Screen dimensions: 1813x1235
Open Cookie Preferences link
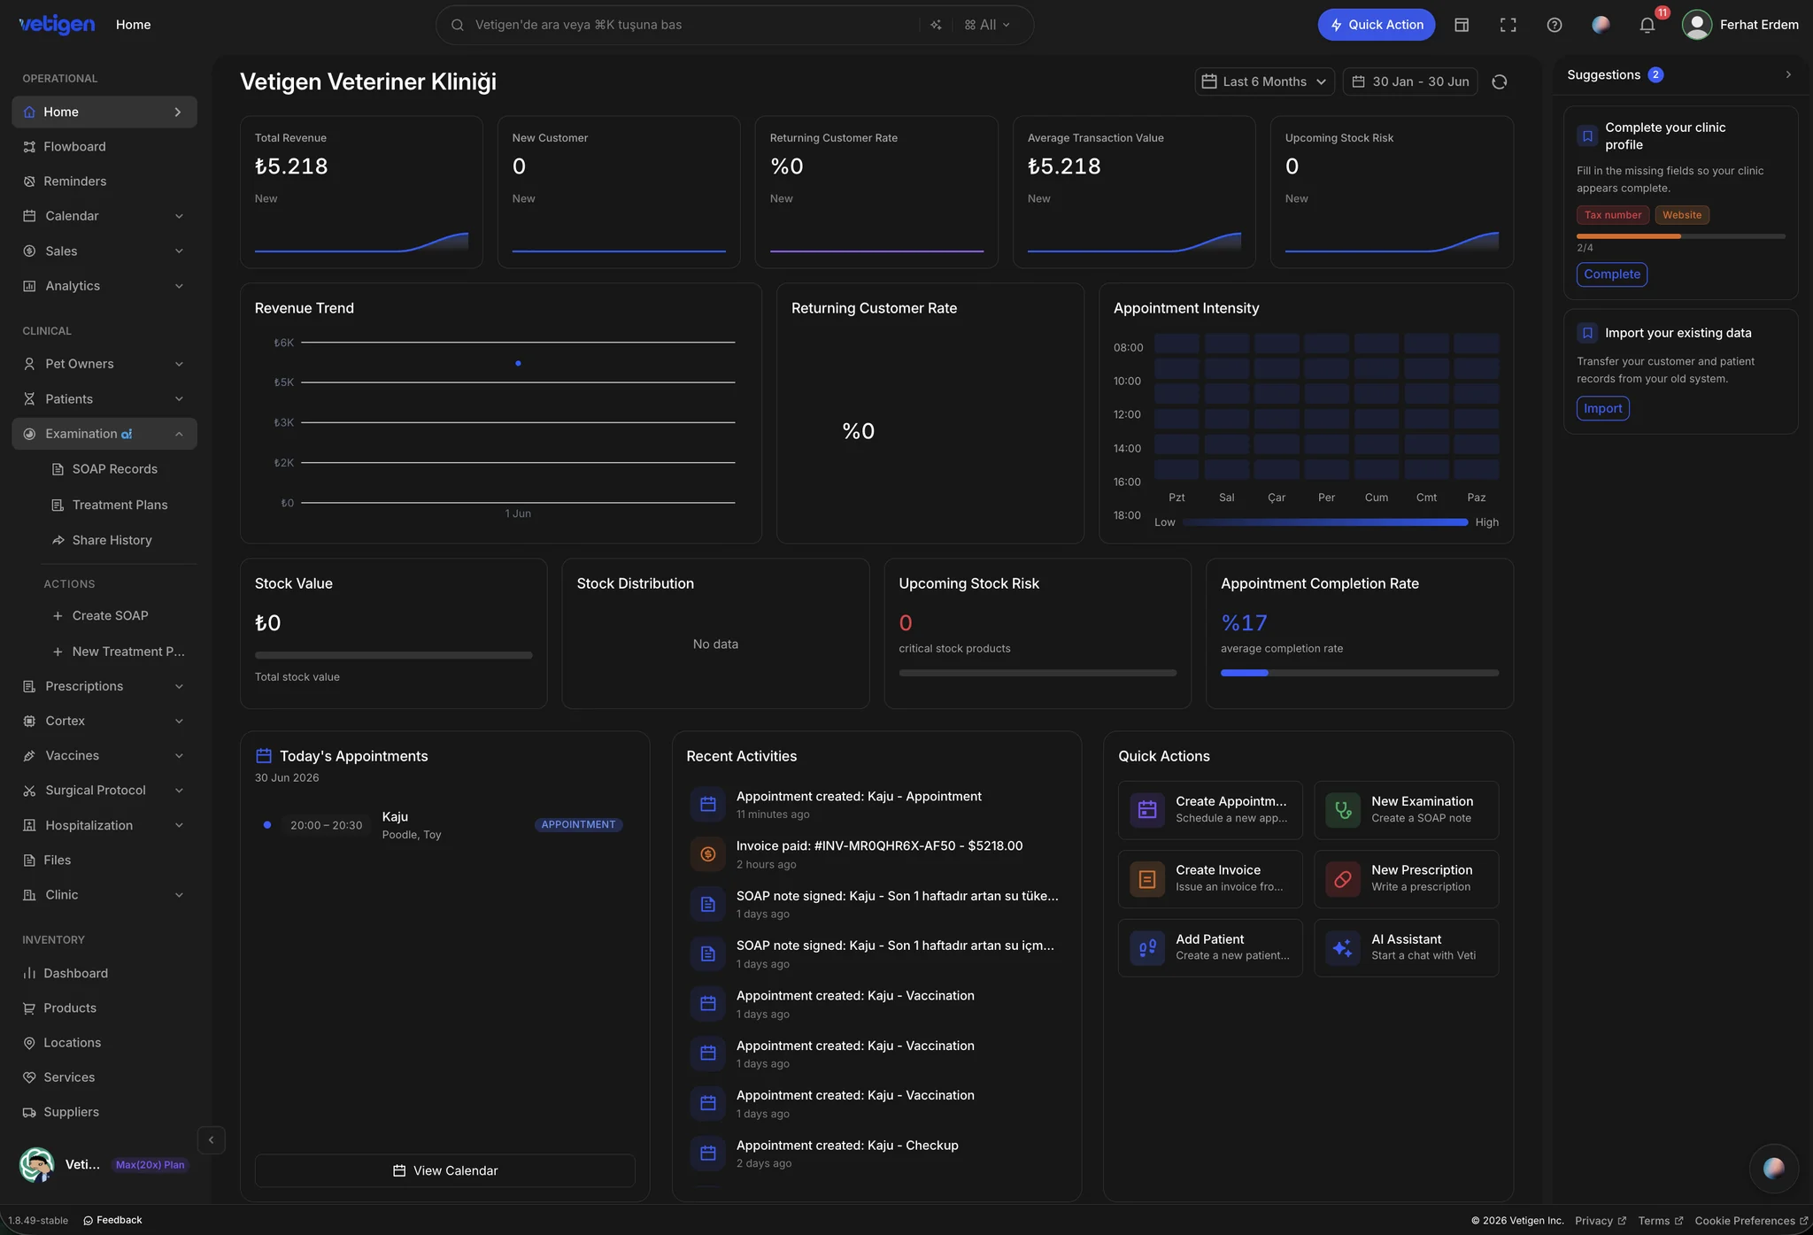(1751, 1221)
